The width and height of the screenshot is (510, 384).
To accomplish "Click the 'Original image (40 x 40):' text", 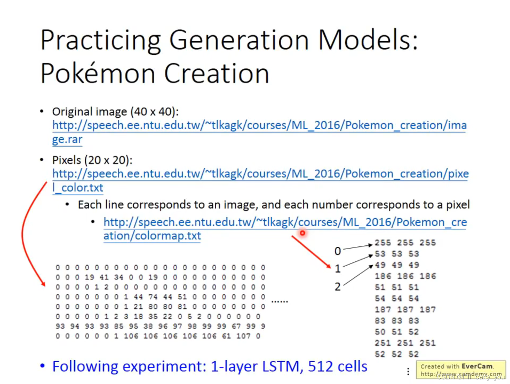I will [x=115, y=112].
